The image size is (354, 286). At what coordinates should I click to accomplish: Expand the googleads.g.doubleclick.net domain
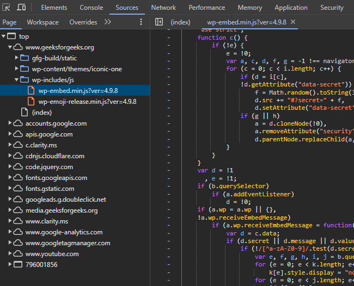(x=10, y=199)
